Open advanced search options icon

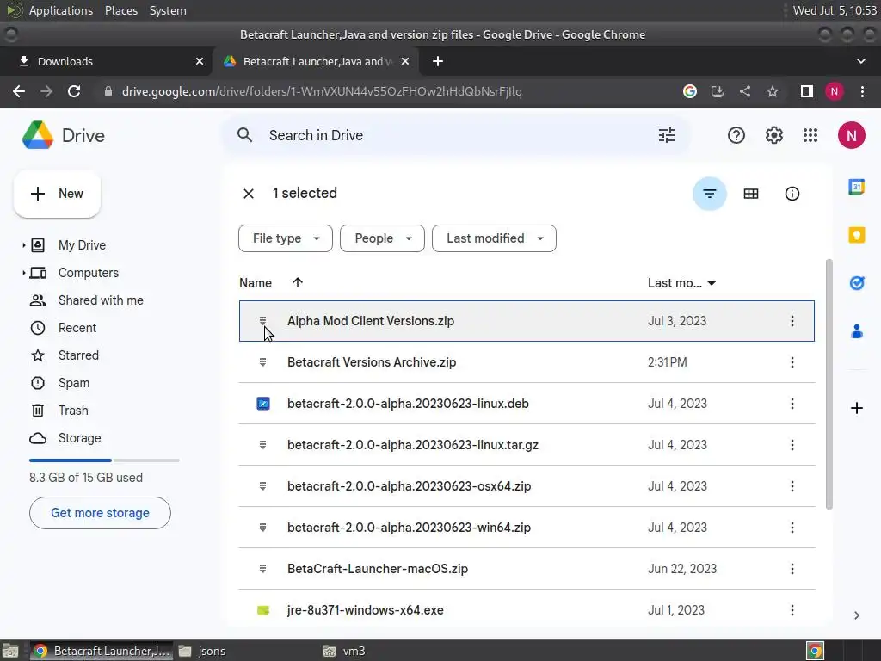pos(667,135)
